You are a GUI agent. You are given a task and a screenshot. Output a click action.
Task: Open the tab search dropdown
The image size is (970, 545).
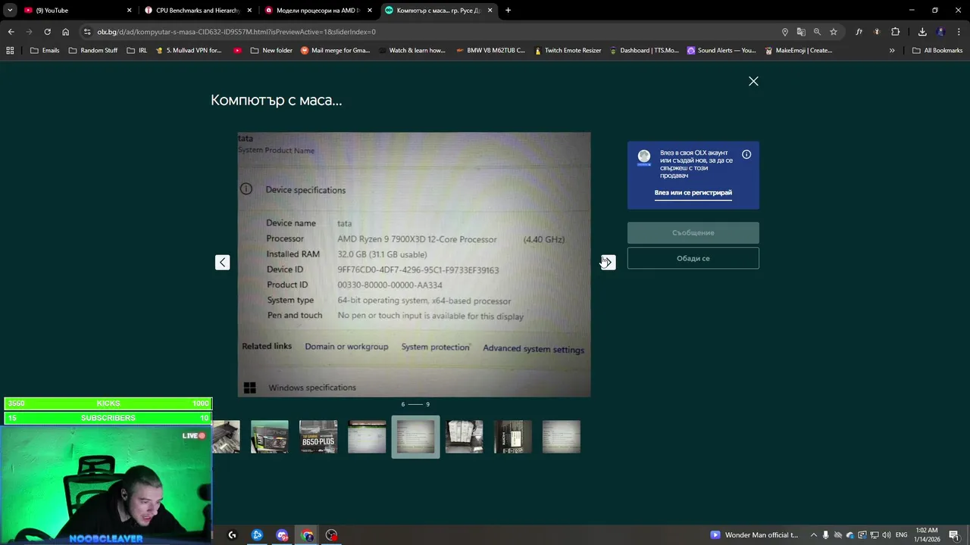(10, 11)
